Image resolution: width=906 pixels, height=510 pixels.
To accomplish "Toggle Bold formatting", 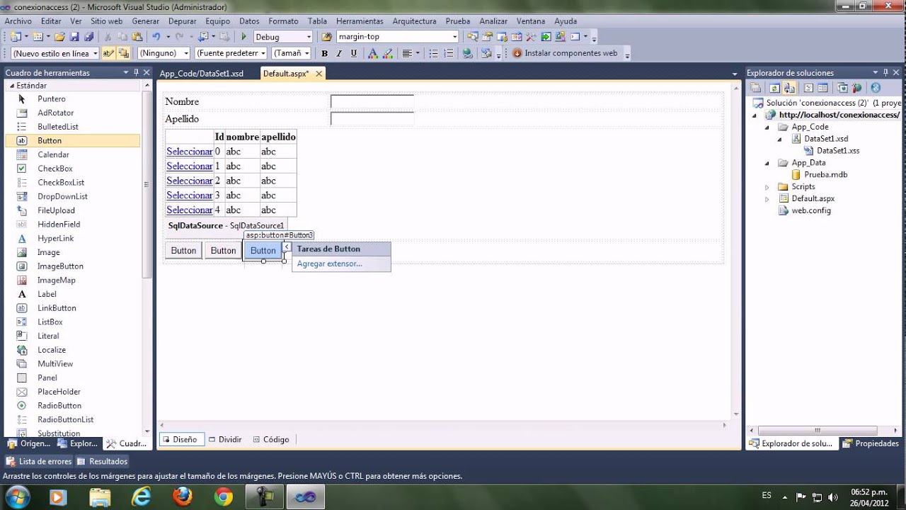I will 324,53.
